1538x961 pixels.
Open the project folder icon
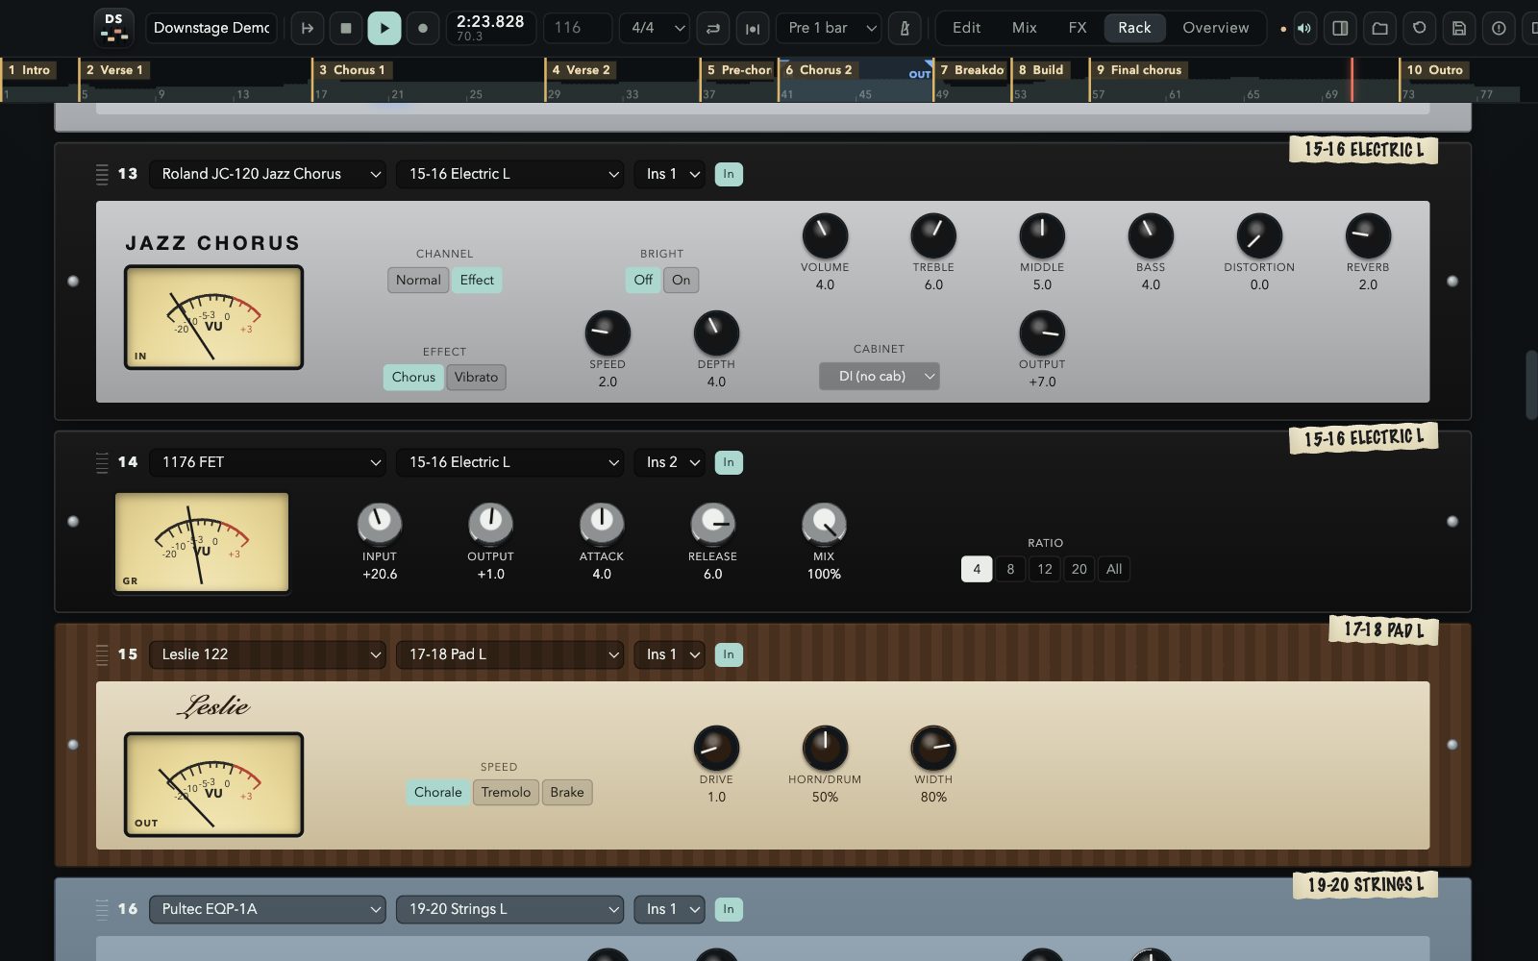[x=1379, y=28]
